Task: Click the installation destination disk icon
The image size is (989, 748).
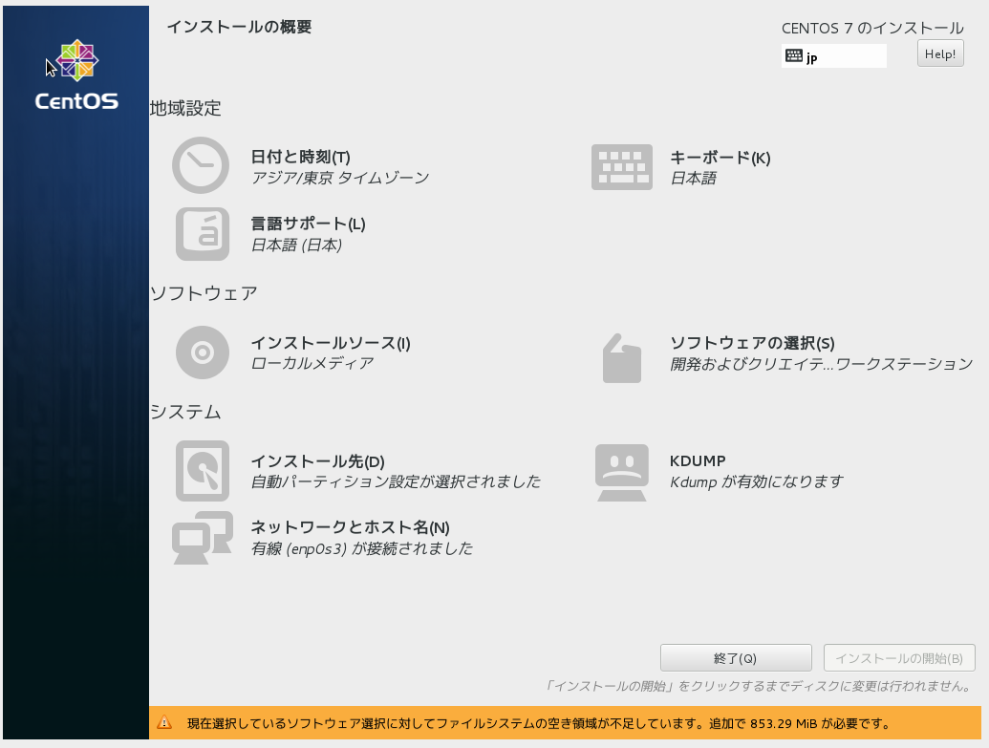Action: pos(201,468)
